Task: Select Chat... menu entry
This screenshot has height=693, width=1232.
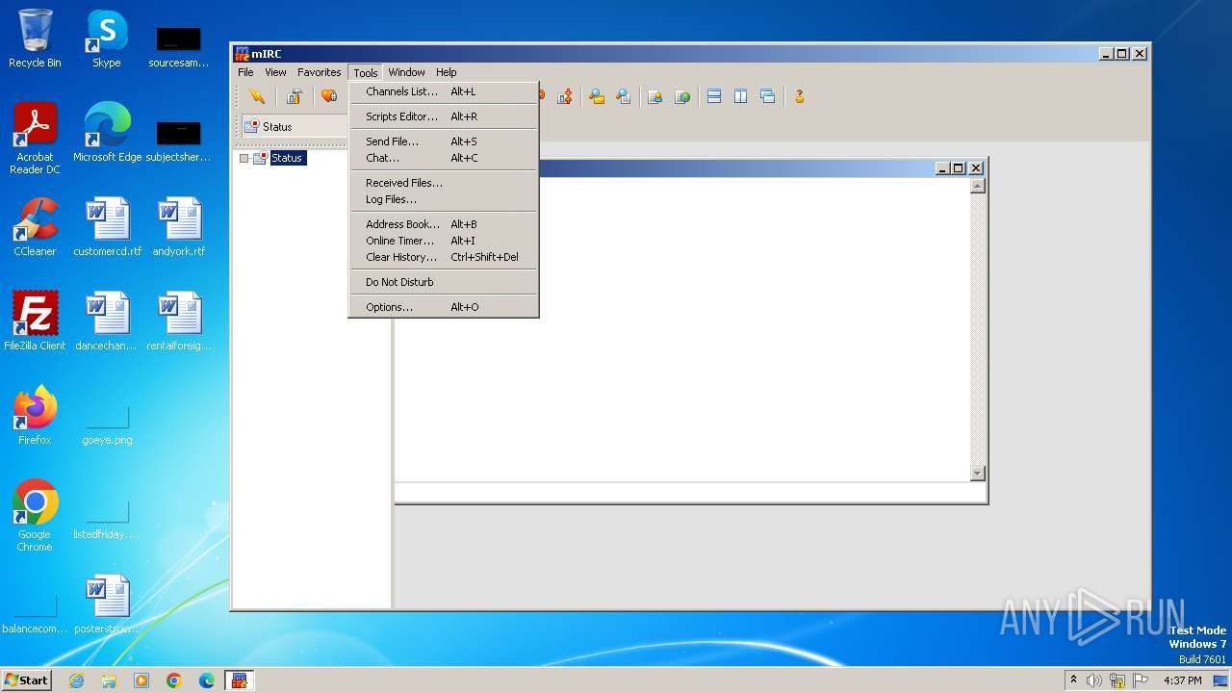Action: pyautogui.click(x=443, y=158)
